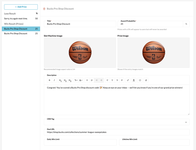Click the Add Prize button
This screenshot has width=196, height=150.
click(x=21, y=7)
